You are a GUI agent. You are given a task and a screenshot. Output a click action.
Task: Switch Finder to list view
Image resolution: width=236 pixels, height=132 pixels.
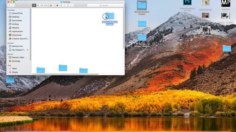tap(38, 5)
